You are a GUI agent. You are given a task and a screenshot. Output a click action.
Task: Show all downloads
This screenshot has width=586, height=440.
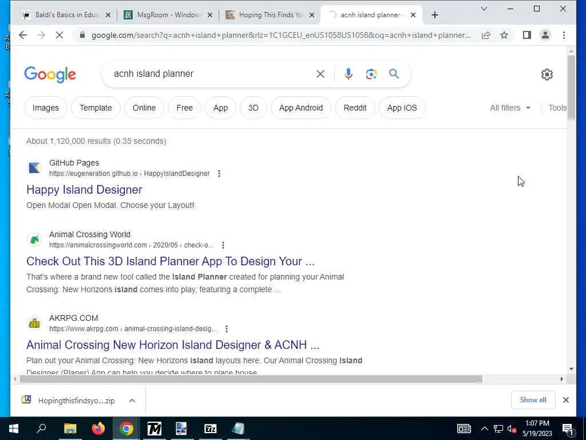pos(533,399)
